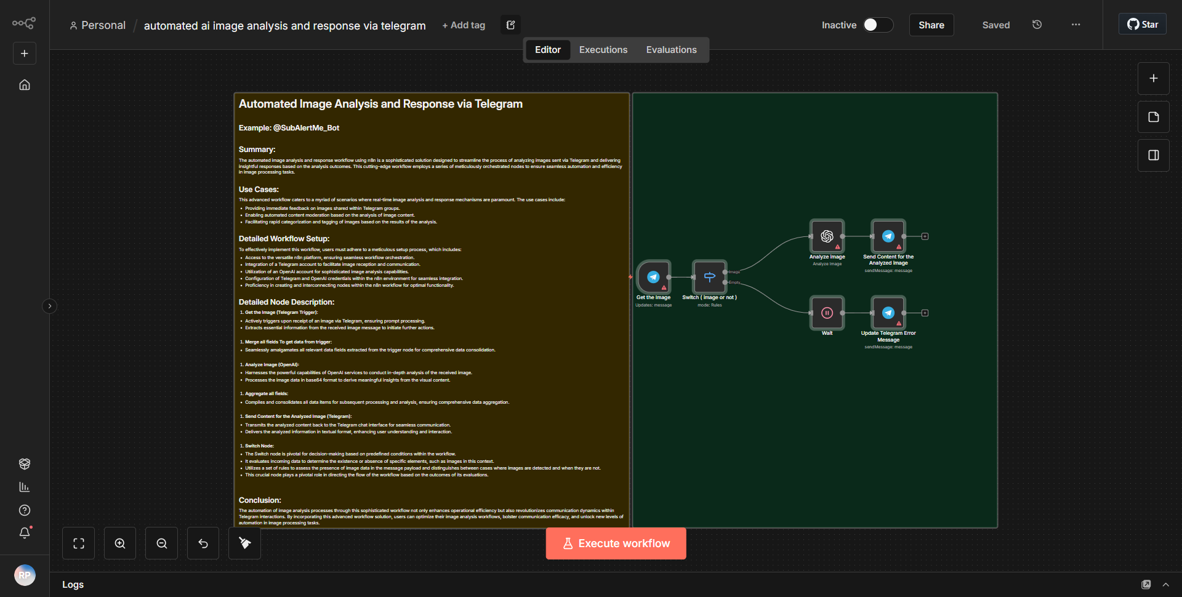Click the 'Detailed Workflow Setup:' heading
Screen dimensions: 1182x597
tap(284, 239)
